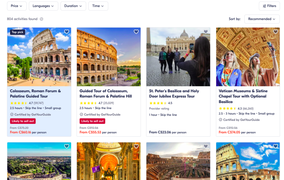Screen dimensions: 284x180
Task: Expand the Price filter dropdown
Action: pyautogui.click(x=17, y=6)
